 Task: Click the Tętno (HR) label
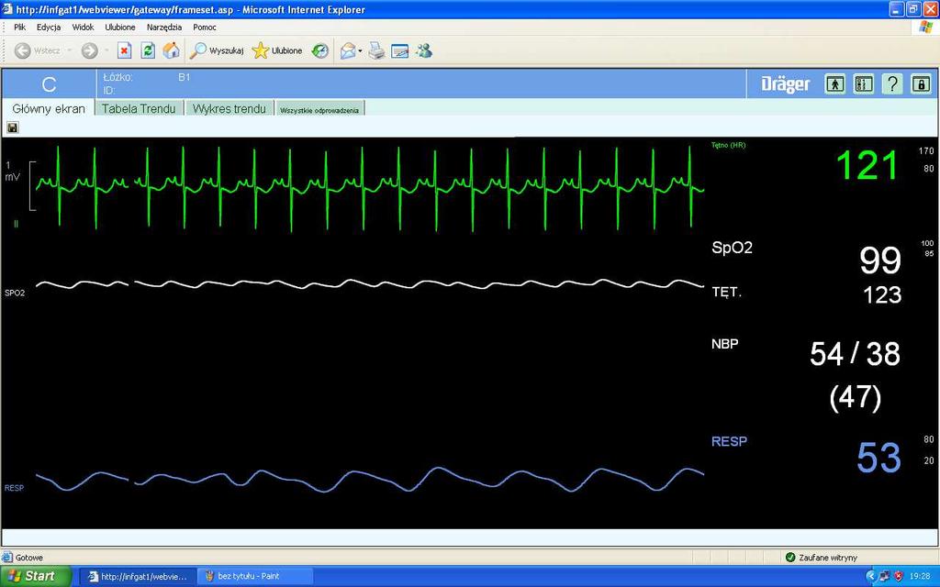tap(728, 145)
